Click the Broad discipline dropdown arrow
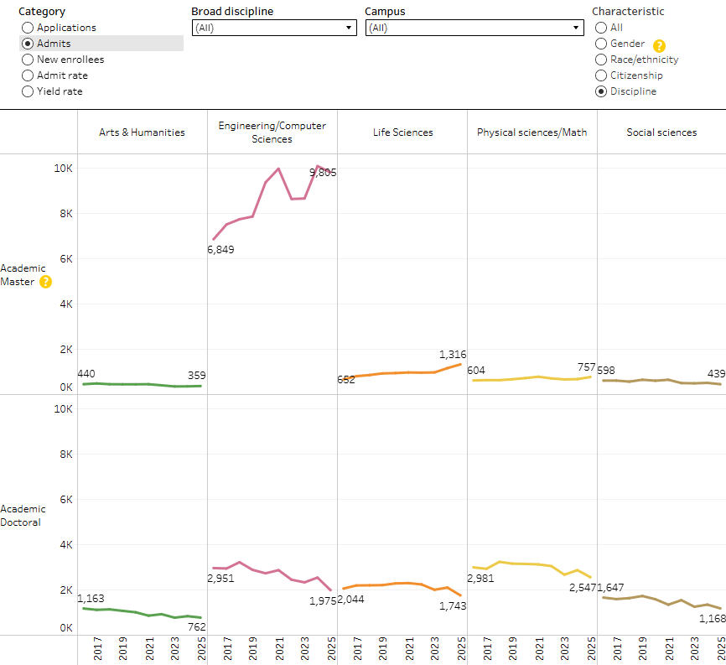This screenshot has width=726, height=665. pyautogui.click(x=349, y=28)
